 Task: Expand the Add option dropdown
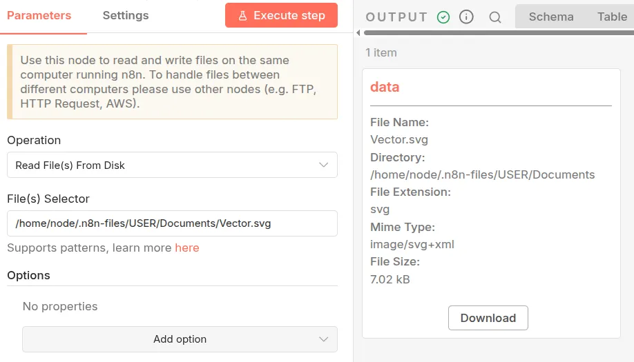(180, 339)
